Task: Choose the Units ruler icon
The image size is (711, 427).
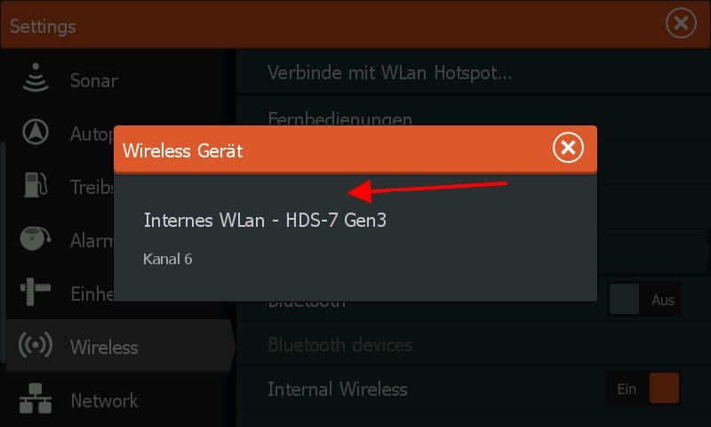Action: tap(36, 291)
